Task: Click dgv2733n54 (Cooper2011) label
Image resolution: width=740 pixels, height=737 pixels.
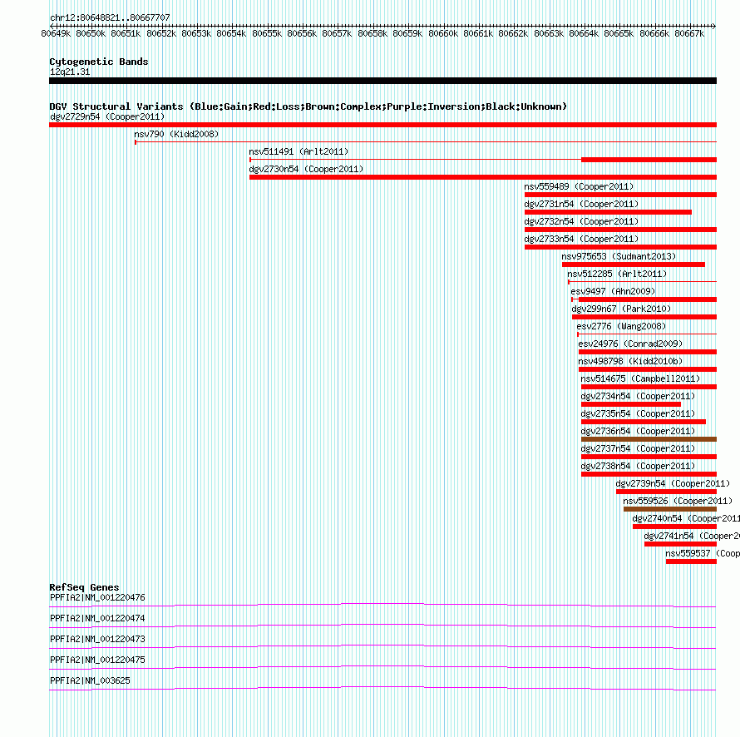Action: 581,239
